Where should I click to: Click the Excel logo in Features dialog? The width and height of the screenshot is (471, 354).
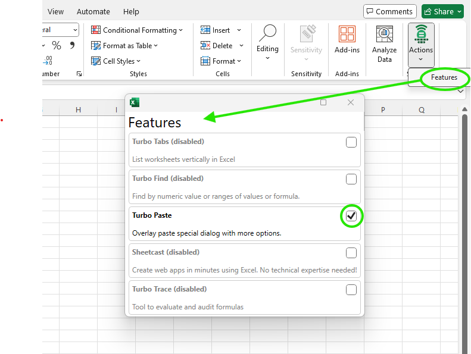pos(135,102)
